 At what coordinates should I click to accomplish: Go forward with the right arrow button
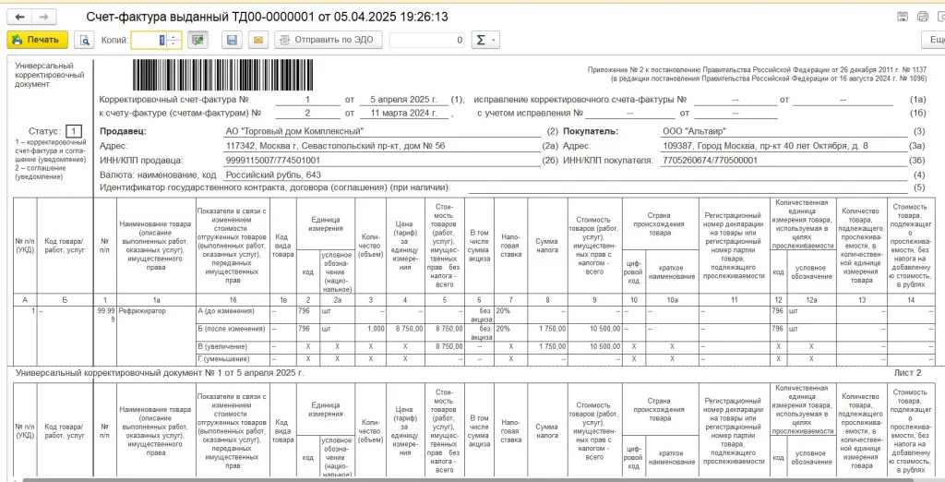44,17
